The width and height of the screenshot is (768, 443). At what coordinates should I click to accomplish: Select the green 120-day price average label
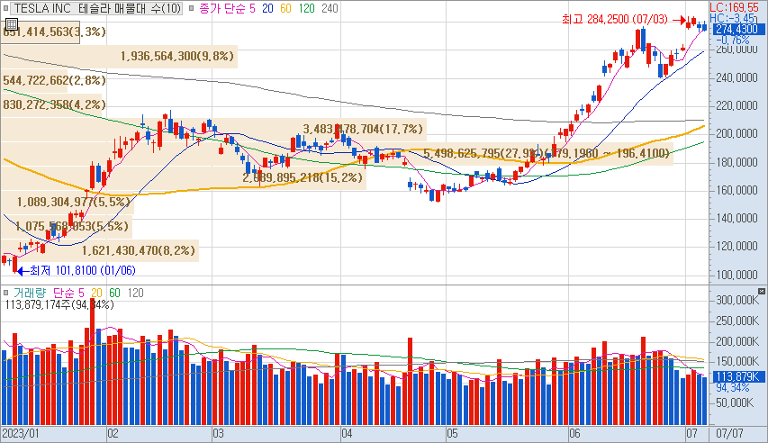click(307, 8)
